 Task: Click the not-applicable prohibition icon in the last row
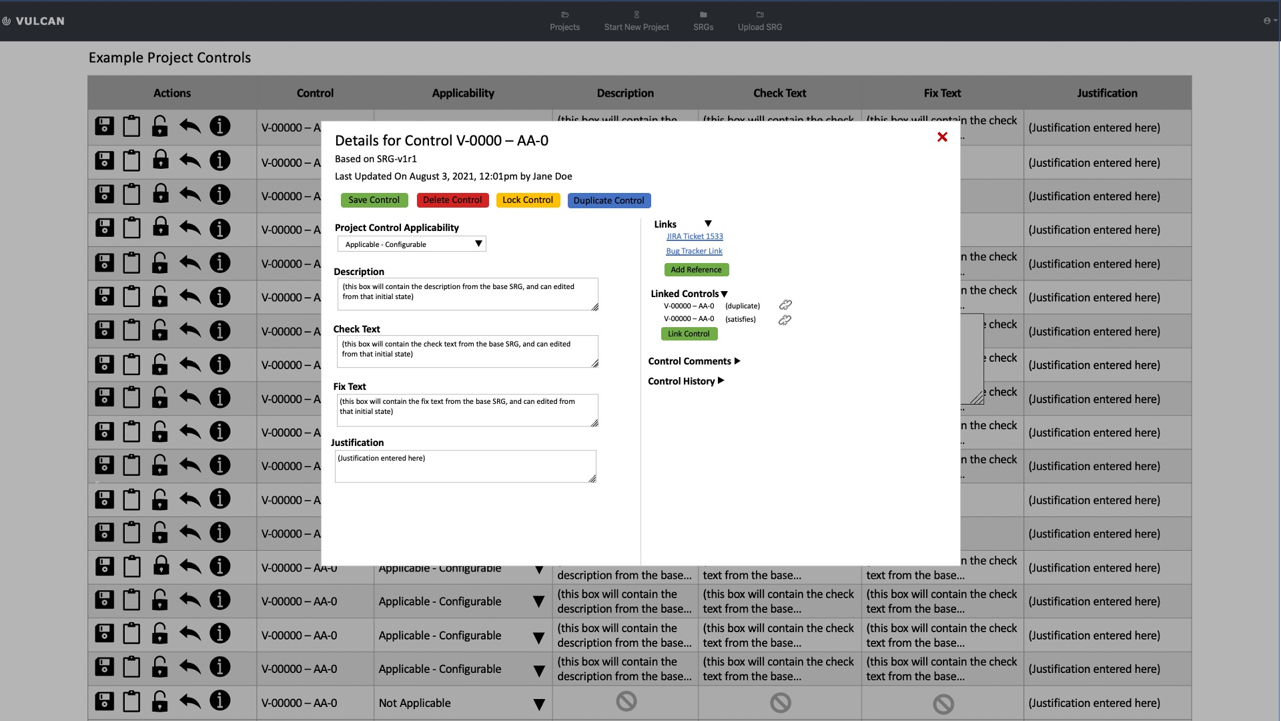tap(624, 702)
